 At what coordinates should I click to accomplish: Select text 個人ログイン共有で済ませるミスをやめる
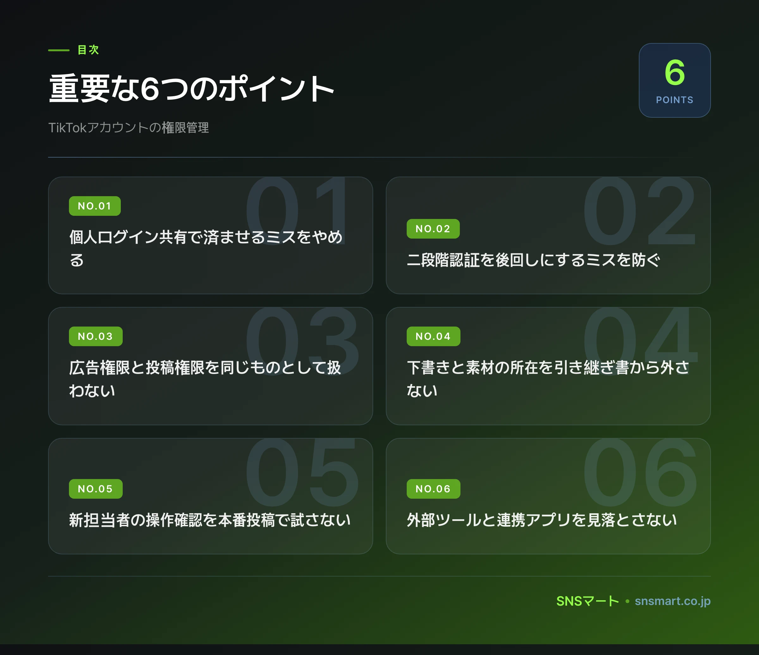[x=206, y=248]
